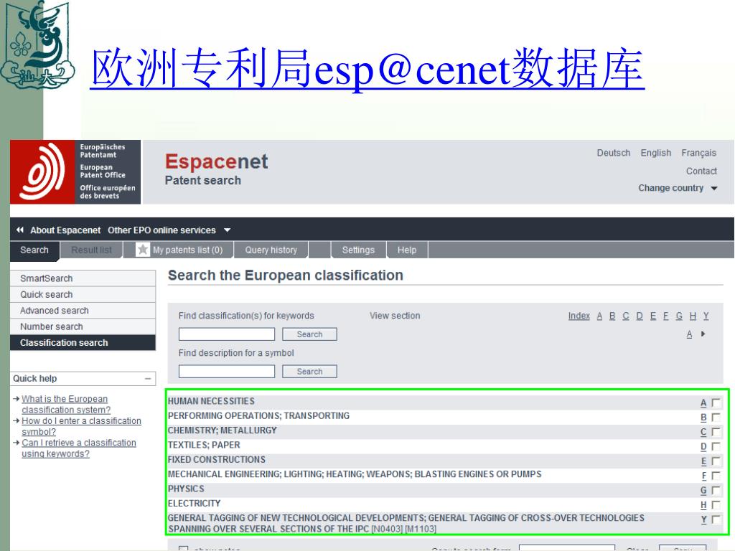
Task: Check the box for General Tagging Y
Action: tap(716, 519)
